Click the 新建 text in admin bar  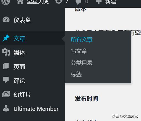click(111, 2)
